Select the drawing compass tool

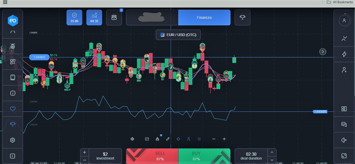(157, 139)
